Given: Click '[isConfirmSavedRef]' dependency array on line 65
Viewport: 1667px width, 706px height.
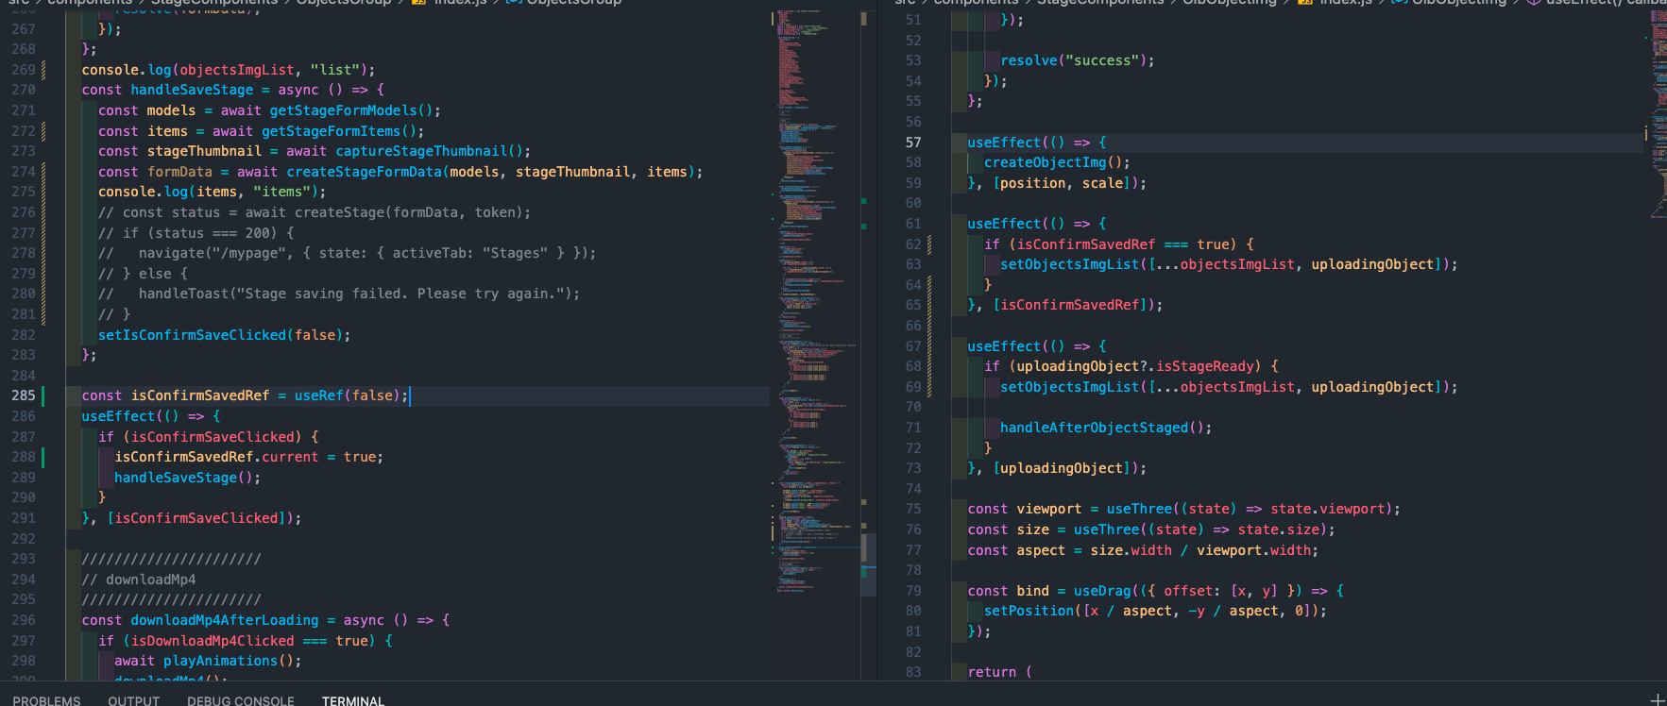Looking at the screenshot, I should 1073,305.
